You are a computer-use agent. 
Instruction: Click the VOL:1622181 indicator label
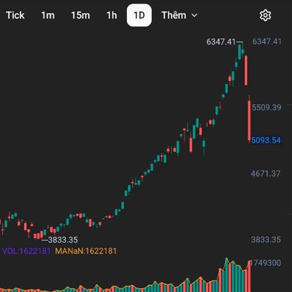[27, 251]
